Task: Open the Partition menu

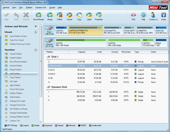Action: click(29, 8)
